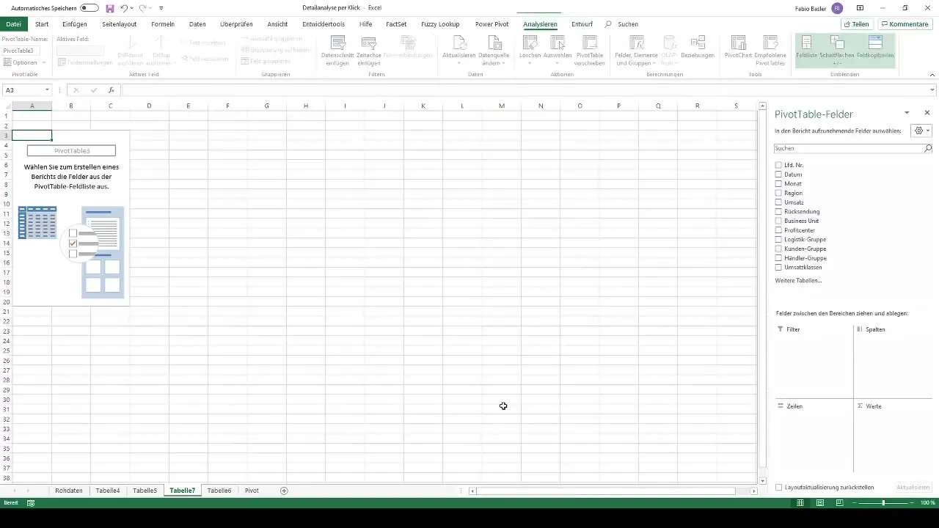
Task: Click the Teilen button
Action: pyautogui.click(x=857, y=24)
